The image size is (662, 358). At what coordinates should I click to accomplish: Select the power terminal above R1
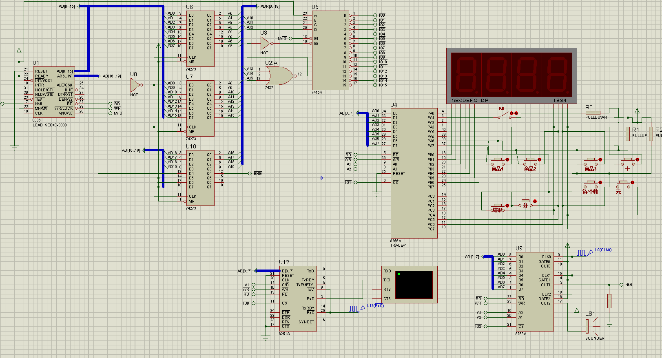pos(637,111)
